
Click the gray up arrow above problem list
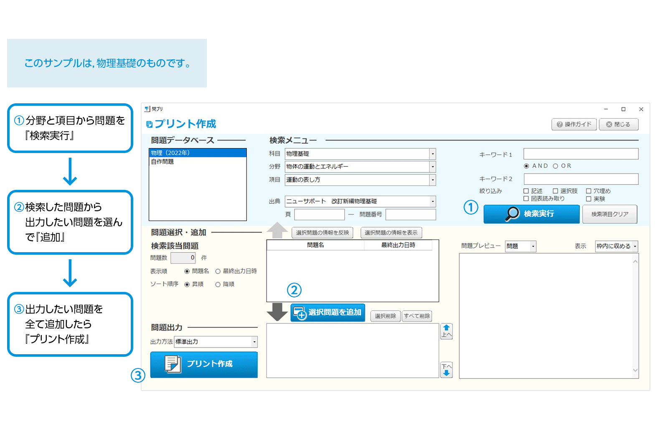pos(277,230)
